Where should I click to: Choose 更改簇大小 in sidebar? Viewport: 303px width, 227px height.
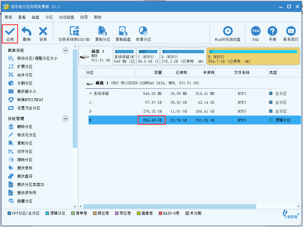pos(22,92)
